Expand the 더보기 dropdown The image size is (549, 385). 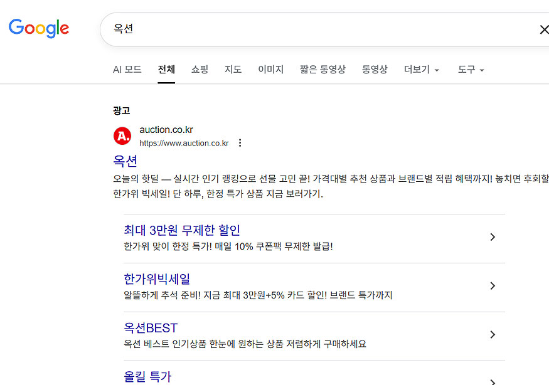click(421, 70)
